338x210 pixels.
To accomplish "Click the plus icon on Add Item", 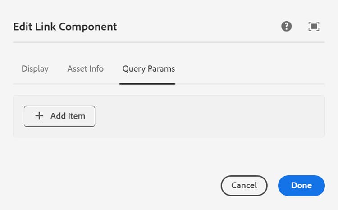I will (40, 116).
